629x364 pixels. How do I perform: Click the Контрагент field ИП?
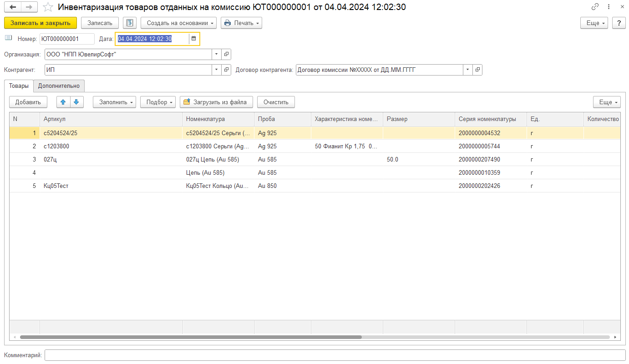click(128, 70)
